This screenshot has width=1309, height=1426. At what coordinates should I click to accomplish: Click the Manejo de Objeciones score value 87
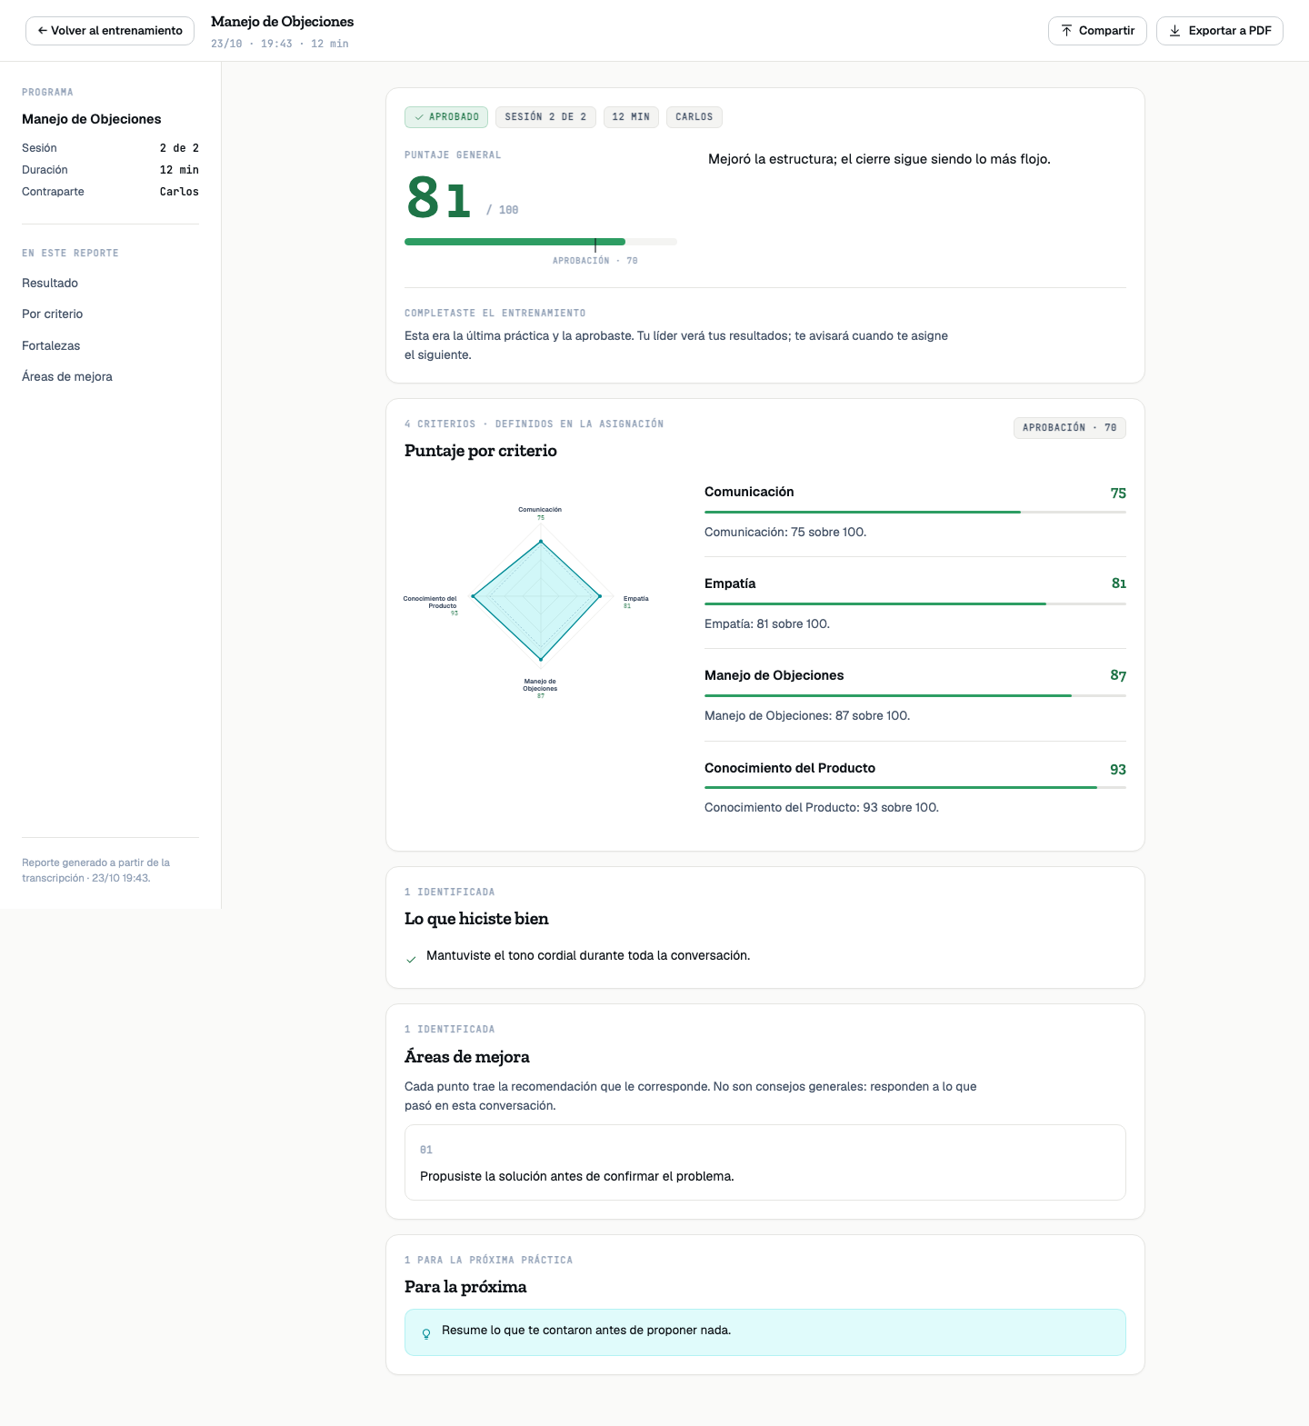point(1118,675)
